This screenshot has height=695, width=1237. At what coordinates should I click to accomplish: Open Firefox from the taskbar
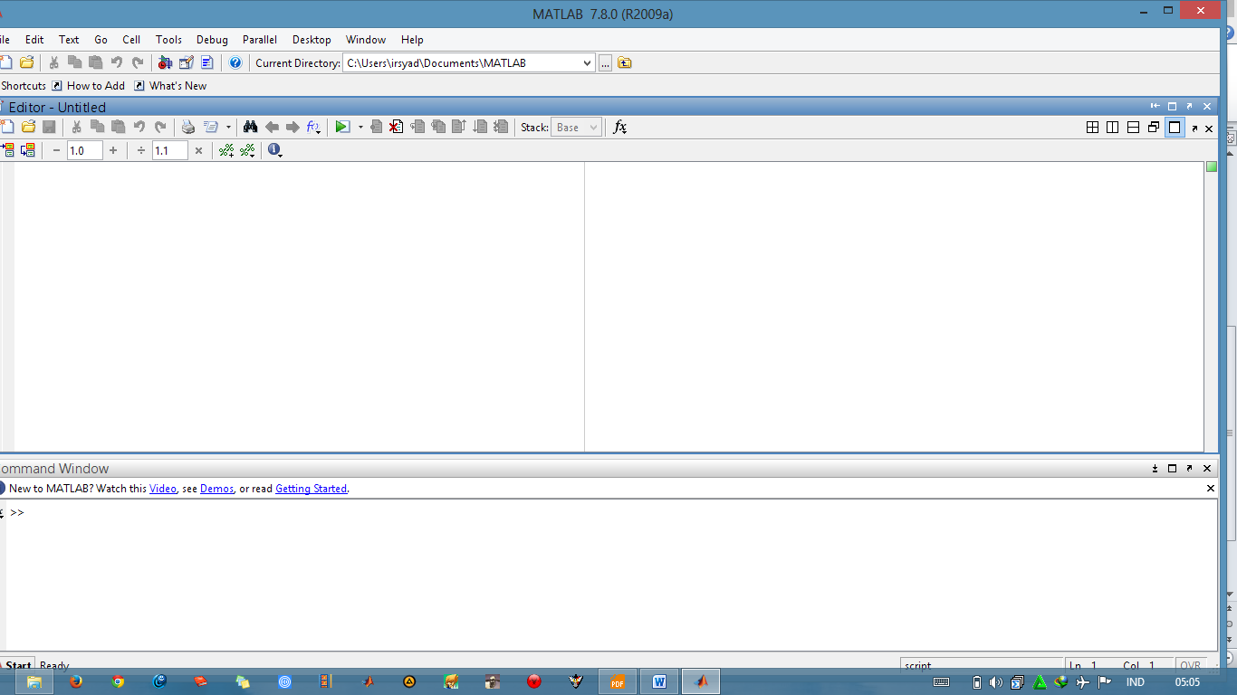point(76,681)
